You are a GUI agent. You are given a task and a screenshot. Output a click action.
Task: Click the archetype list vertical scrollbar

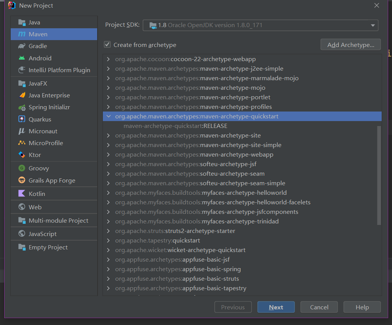tap(379, 176)
